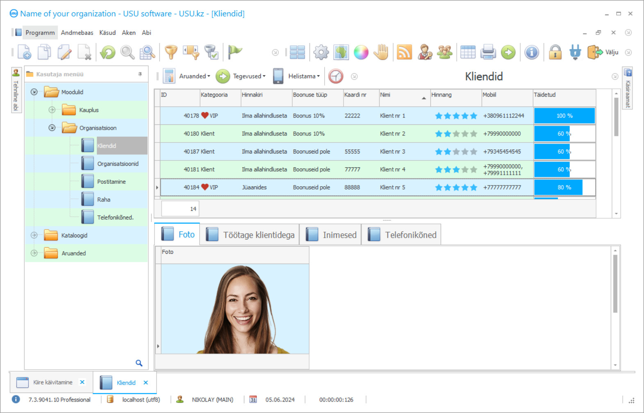Switch to the Telefonikõned tab

(x=401, y=235)
